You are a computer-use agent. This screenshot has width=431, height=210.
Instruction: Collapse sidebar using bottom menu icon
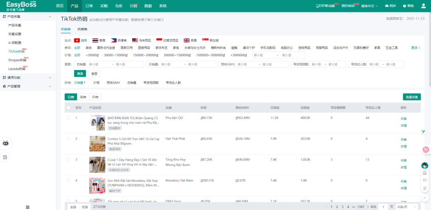[28, 207]
